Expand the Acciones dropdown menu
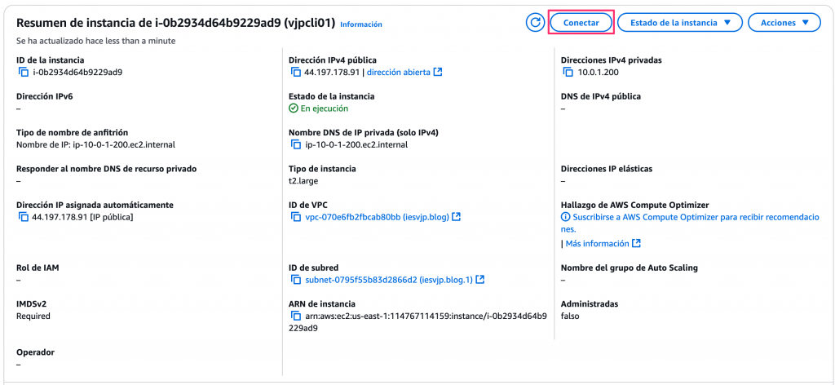The width and height of the screenshot is (835, 385). pyautogui.click(x=784, y=23)
